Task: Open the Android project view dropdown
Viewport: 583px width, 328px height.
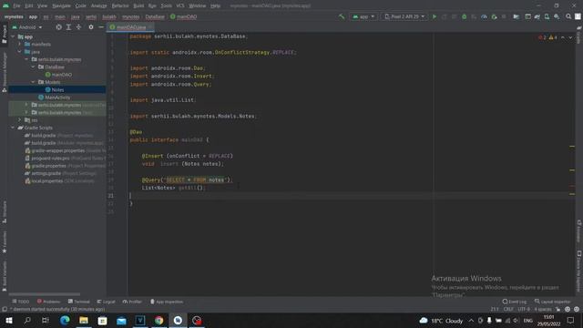Action: (x=26, y=27)
